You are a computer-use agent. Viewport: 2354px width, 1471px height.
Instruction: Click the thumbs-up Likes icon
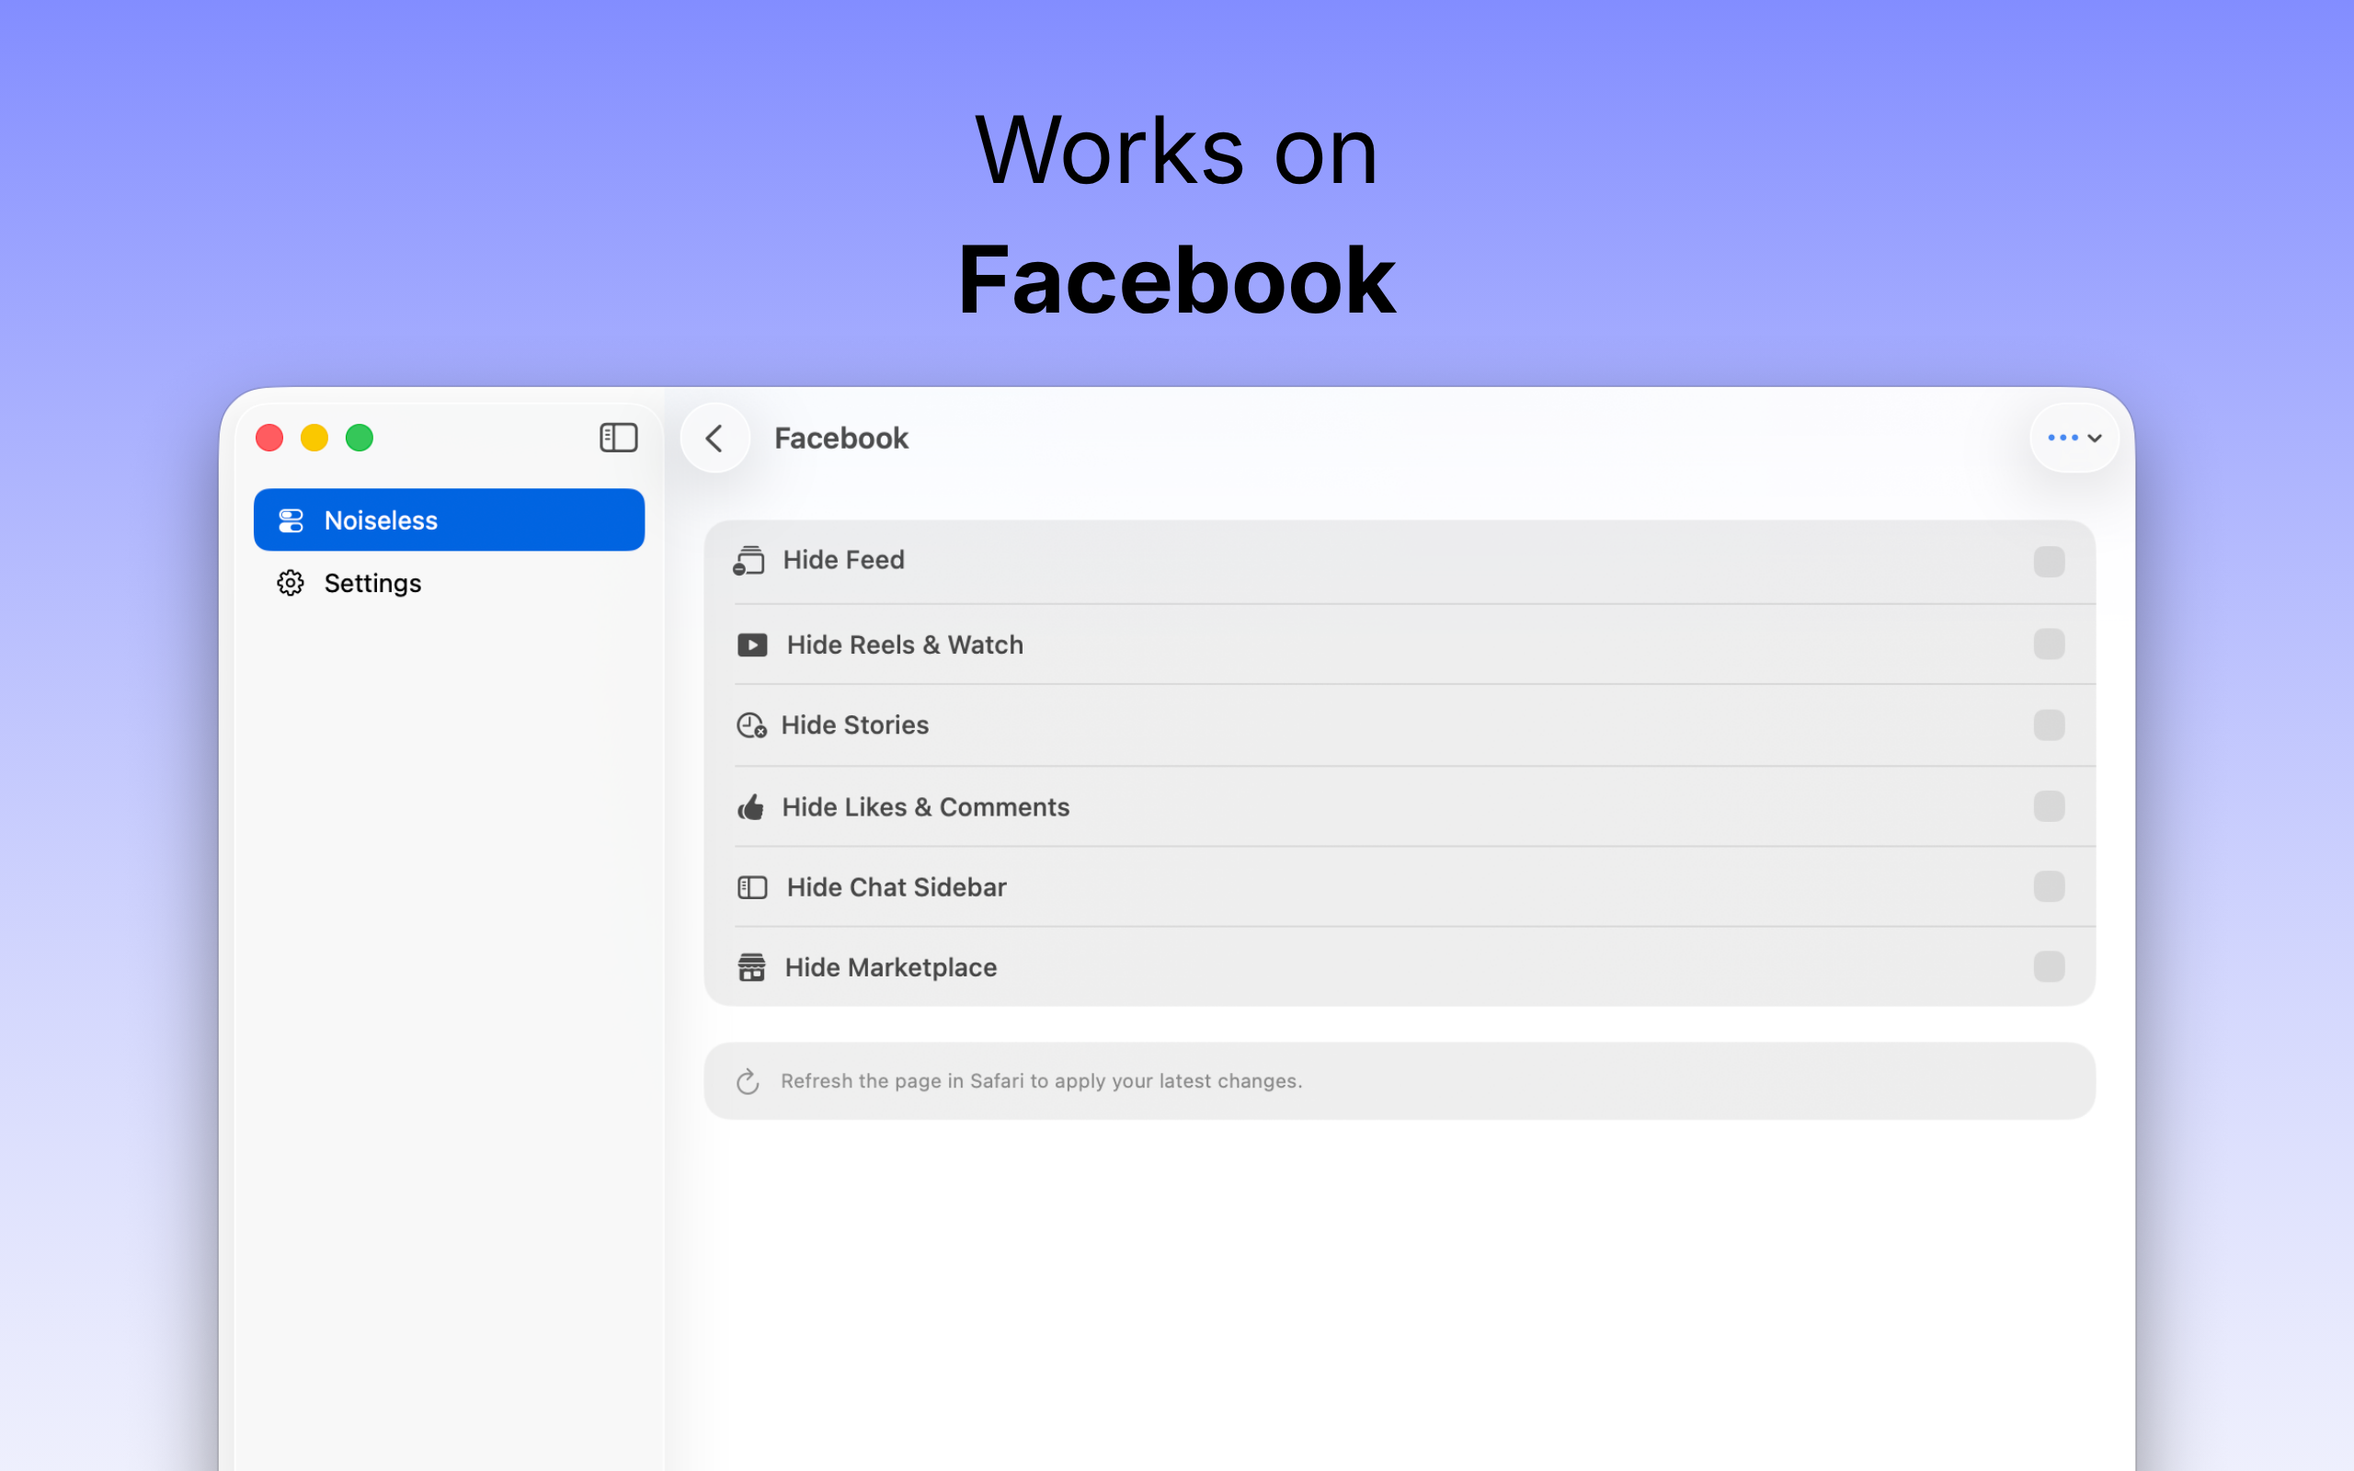click(x=750, y=806)
